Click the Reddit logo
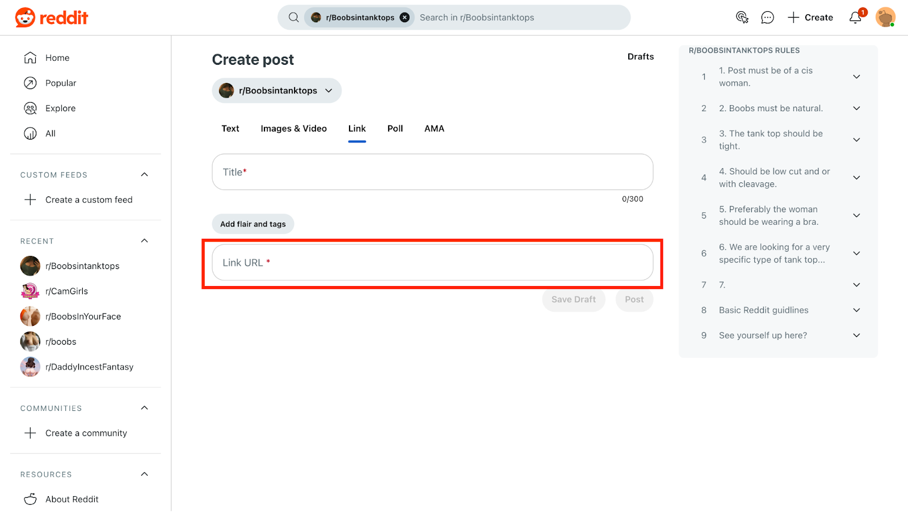This screenshot has height=512, width=908. [x=52, y=18]
